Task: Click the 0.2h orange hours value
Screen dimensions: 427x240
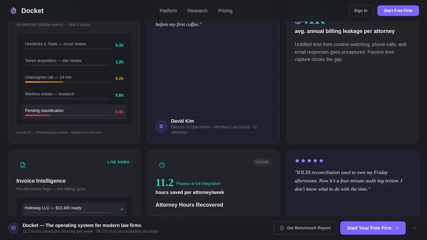Action: (x=119, y=79)
